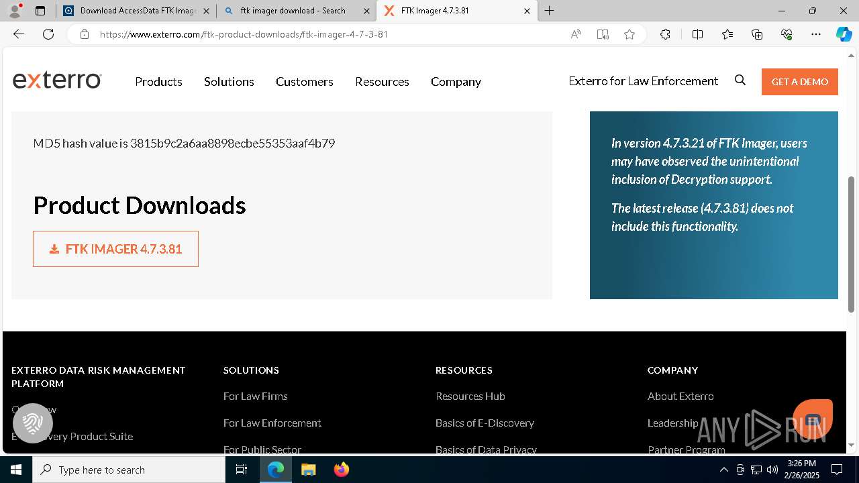The height and width of the screenshot is (483, 859).
Task: Open the volume control tray icon
Action: (772, 470)
